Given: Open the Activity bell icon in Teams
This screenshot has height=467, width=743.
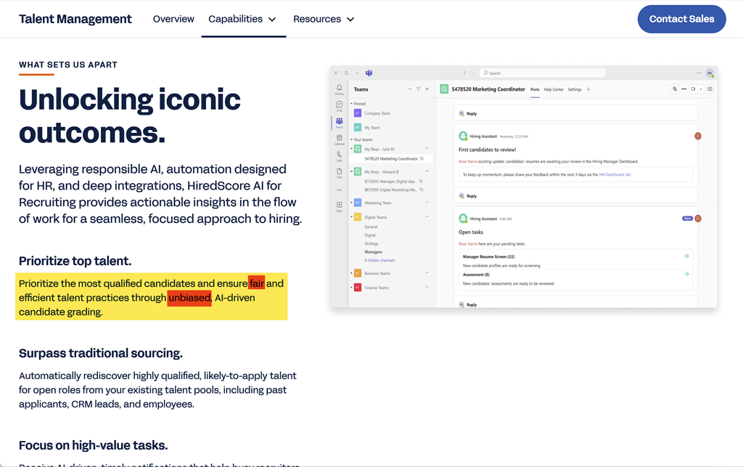Looking at the screenshot, I should (339, 89).
